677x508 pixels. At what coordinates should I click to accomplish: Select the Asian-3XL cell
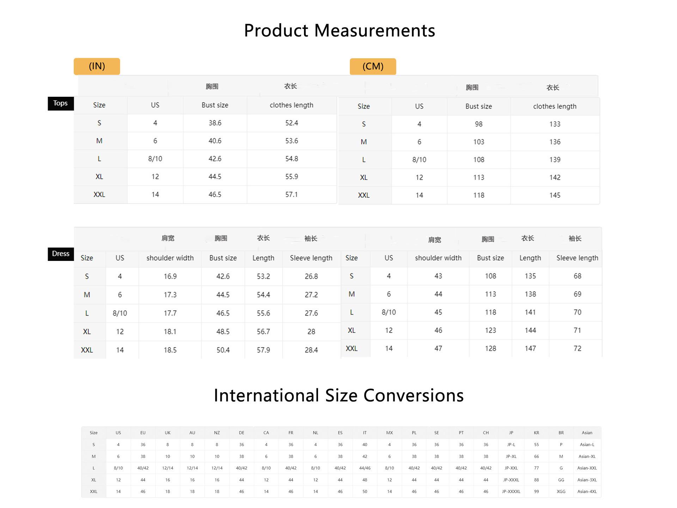click(x=587, y=480)
